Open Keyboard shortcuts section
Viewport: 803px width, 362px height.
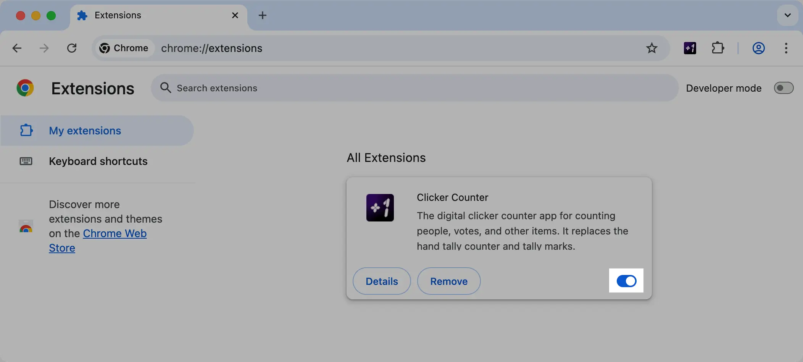[x=98, y=161]
